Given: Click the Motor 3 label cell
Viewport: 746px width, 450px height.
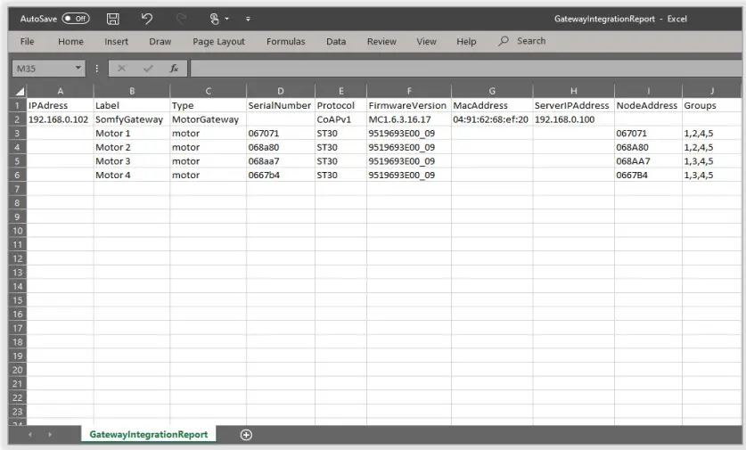Looking at the screenshot, I should [132, 161].
